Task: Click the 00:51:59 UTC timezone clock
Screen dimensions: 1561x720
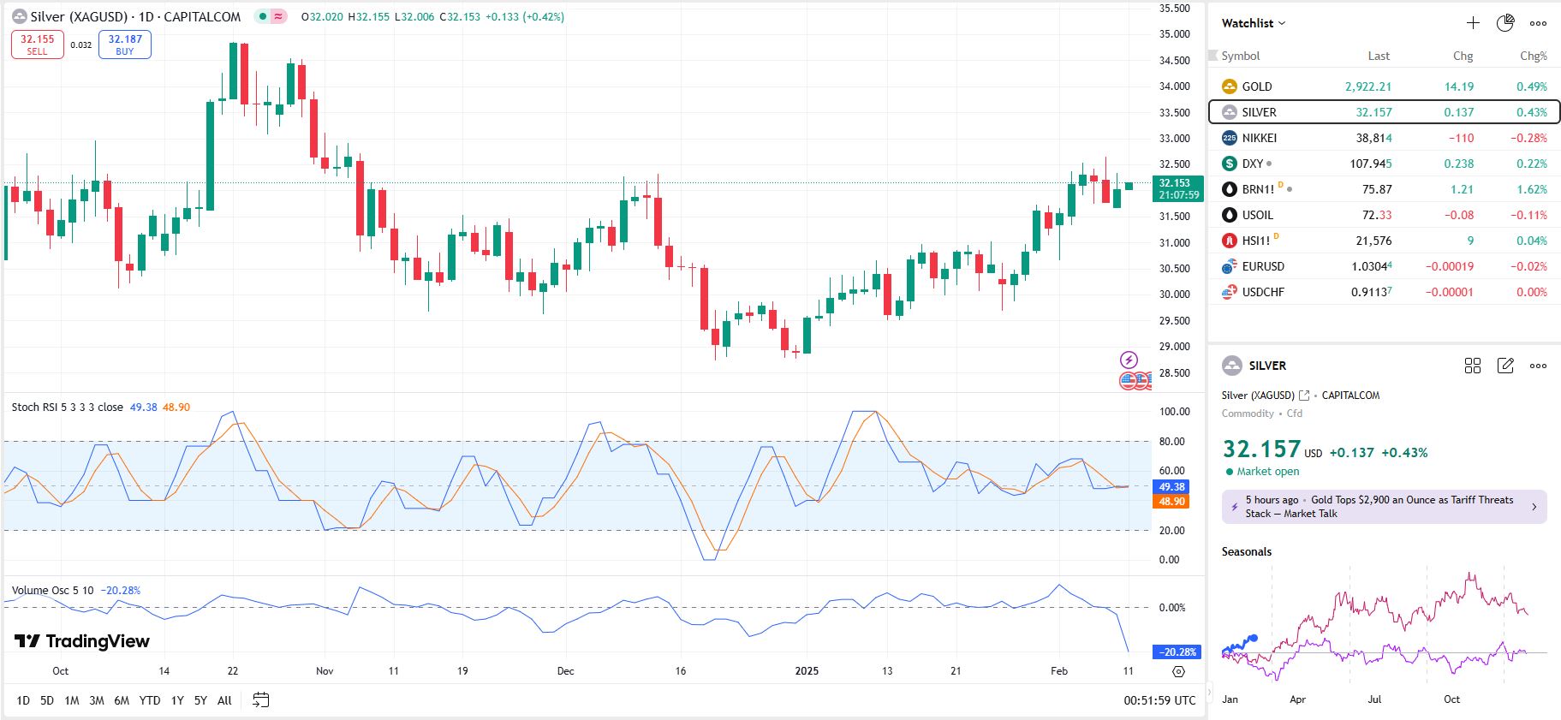Action: click(x=1159, y=700)
